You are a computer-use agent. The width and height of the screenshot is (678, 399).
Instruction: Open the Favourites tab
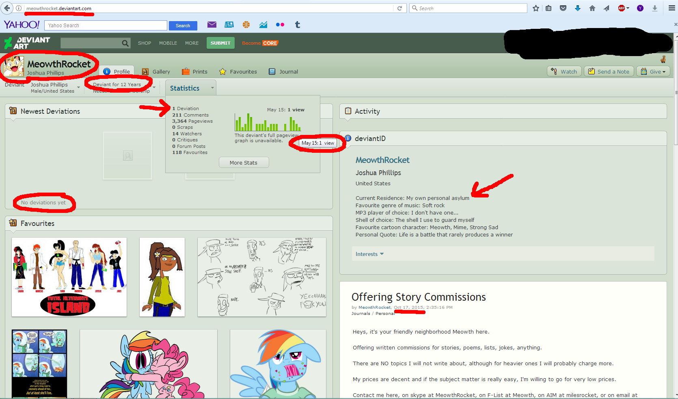[x=238, y=72]
